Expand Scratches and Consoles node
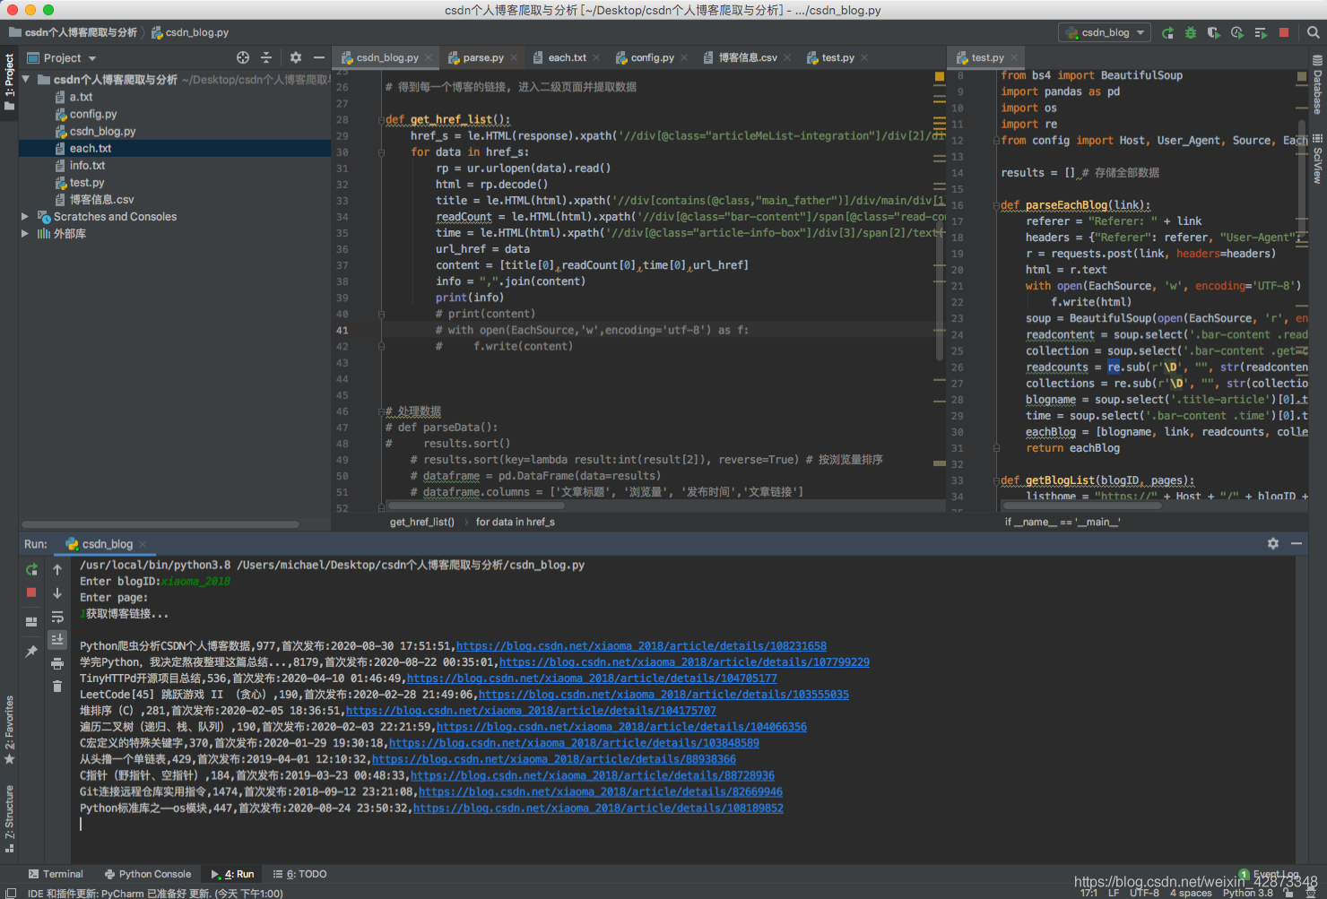Screen dimensions: 1327x899 click(x=25, y=216)
